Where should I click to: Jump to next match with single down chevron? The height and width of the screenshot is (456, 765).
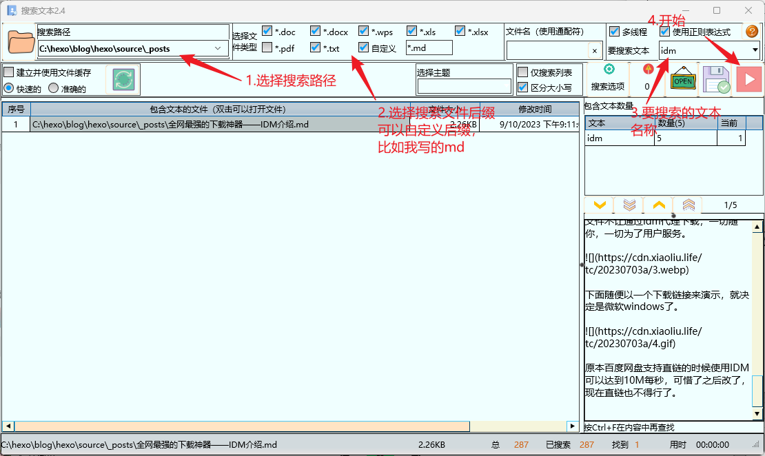[599, 205]
